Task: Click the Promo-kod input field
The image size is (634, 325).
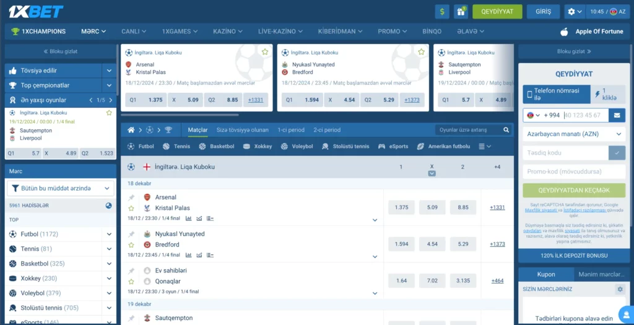Action: (x=573, y=171)
